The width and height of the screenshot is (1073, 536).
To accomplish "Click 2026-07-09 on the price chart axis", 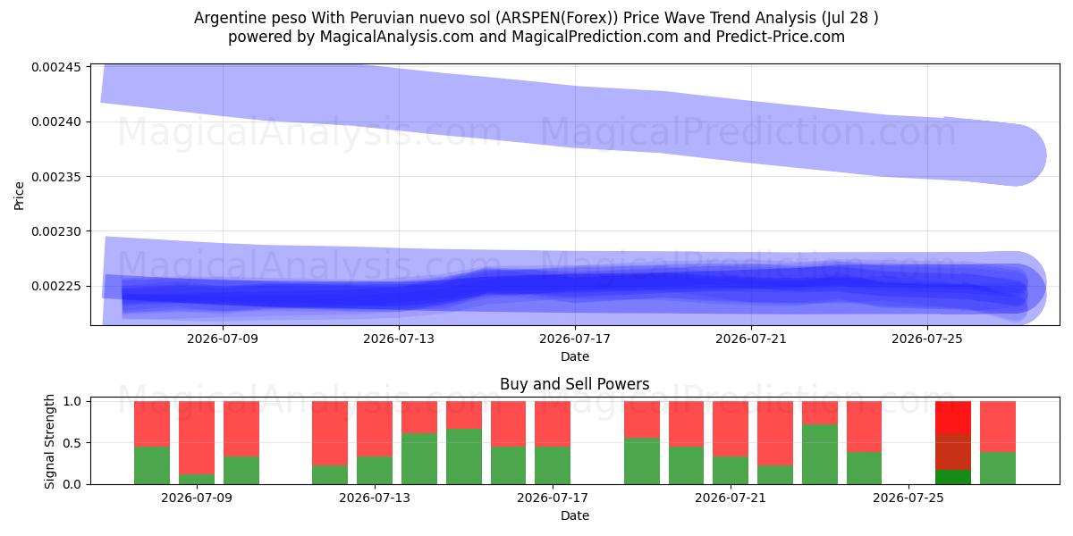I will pos(222,339).
